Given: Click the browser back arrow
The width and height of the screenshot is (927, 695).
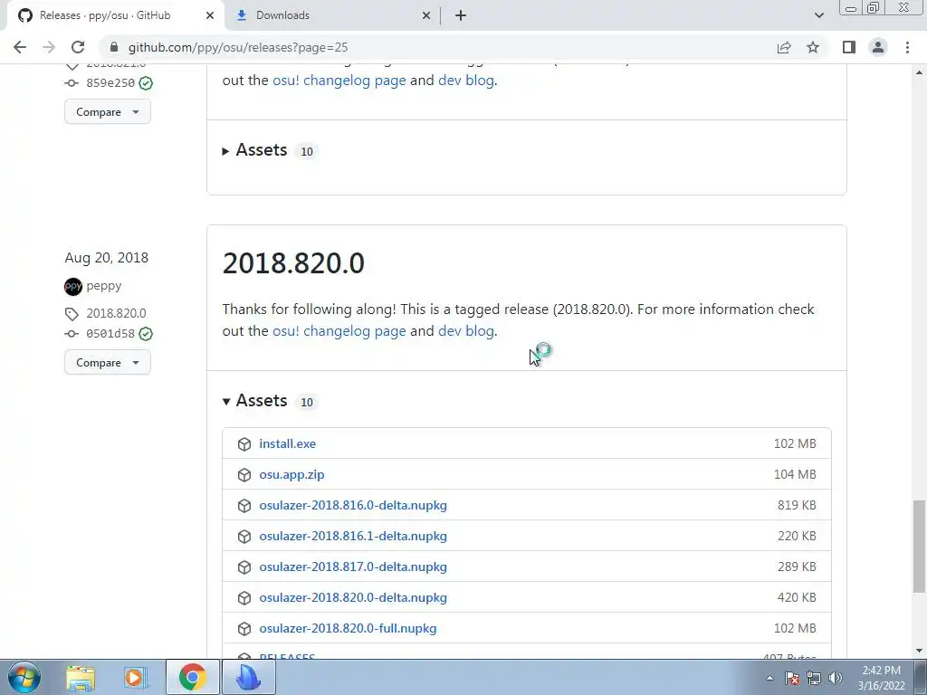Looking at the screenshot, I should (x=20, y=47).
